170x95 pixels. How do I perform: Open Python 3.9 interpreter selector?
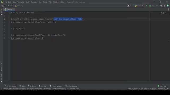(x=161, y=89)
